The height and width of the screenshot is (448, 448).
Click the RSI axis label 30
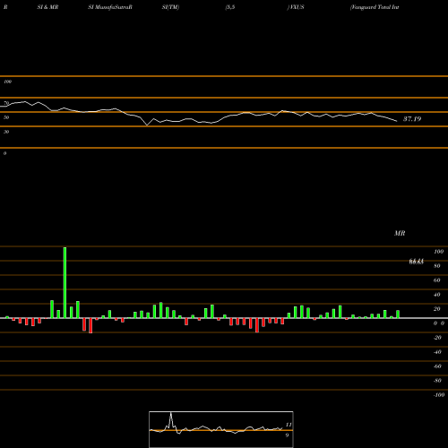click(x=6, y=132)
